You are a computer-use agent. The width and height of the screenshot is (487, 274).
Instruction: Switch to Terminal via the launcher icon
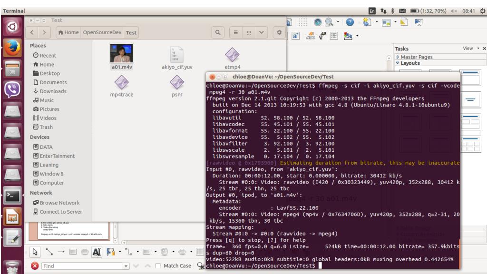(12, 196)
